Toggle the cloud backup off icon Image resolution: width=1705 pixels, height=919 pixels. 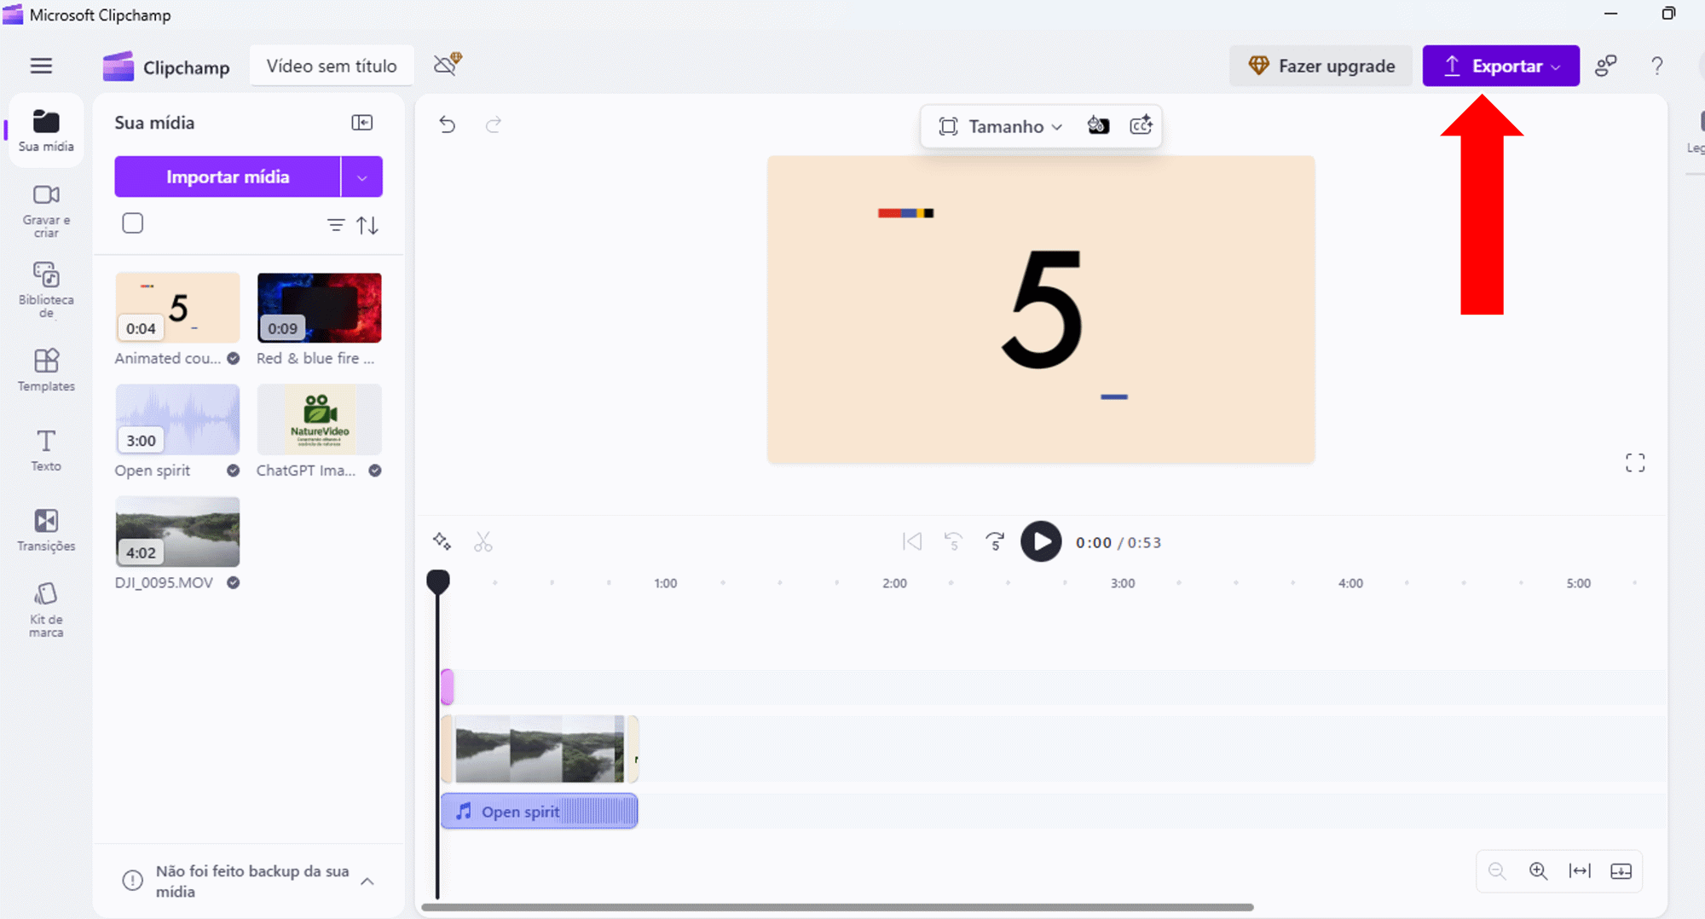[447, 65]
